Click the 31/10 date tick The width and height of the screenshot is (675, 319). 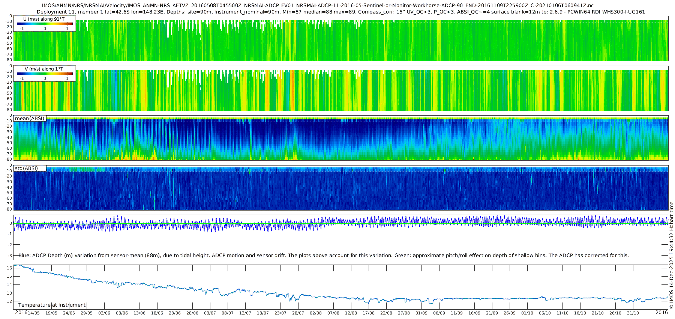[633, 313]
